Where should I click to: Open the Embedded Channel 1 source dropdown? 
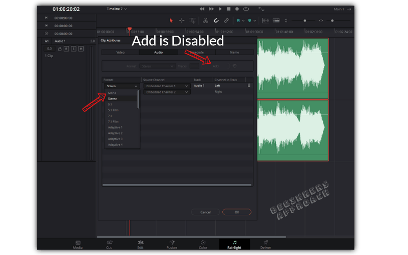pos(167,86)
